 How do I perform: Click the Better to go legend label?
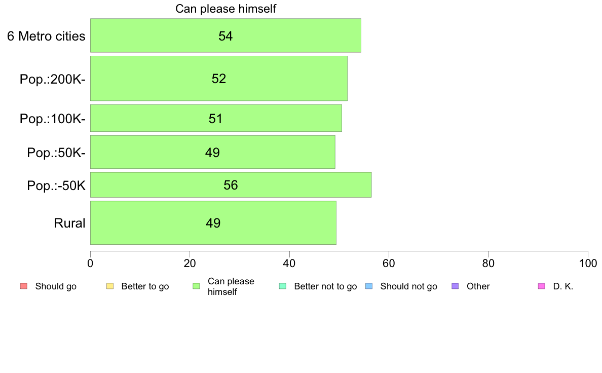click(x=145, y=286)
